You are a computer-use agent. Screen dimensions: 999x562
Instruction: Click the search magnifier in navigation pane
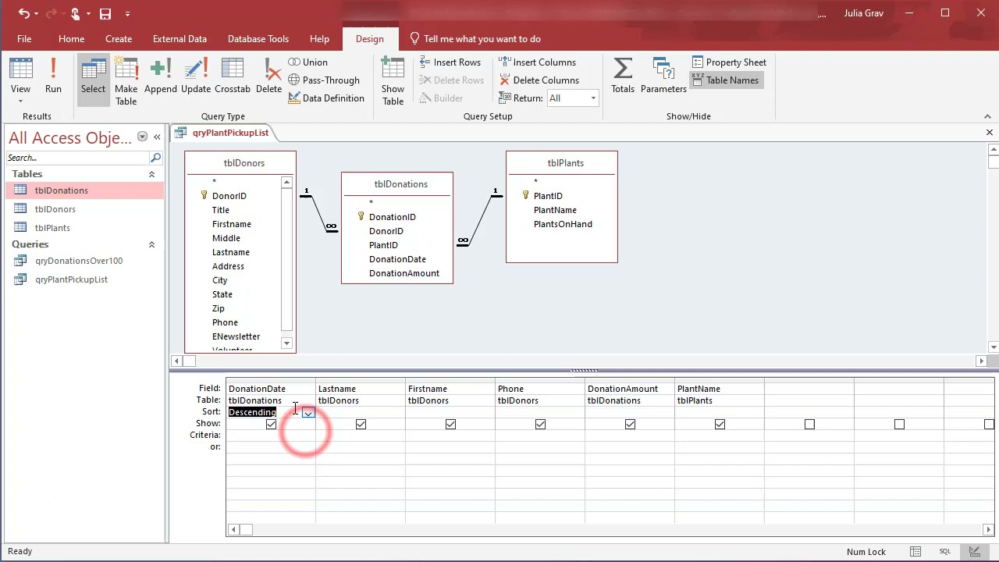pos(155,158)
